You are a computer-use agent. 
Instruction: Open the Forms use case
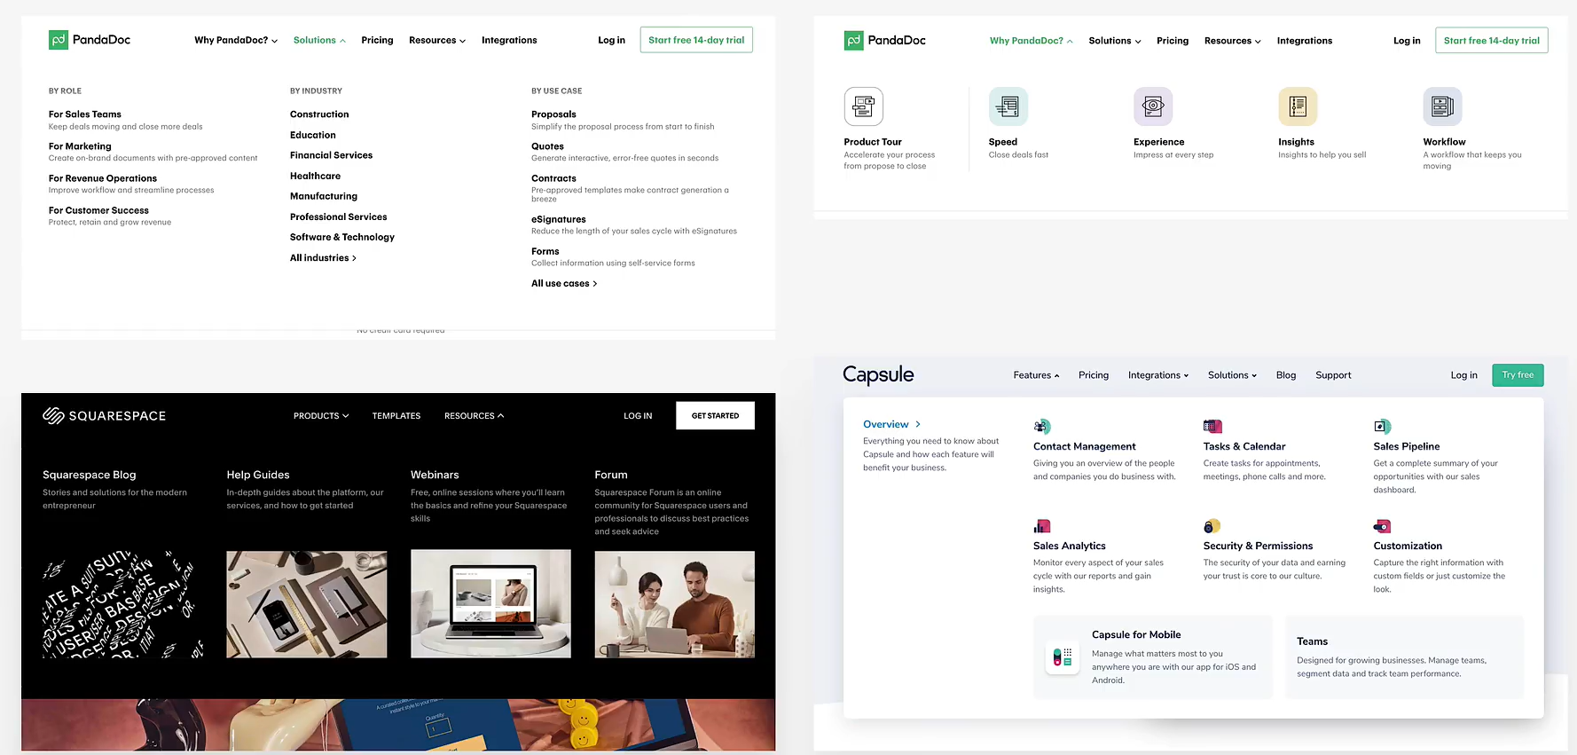545,252
